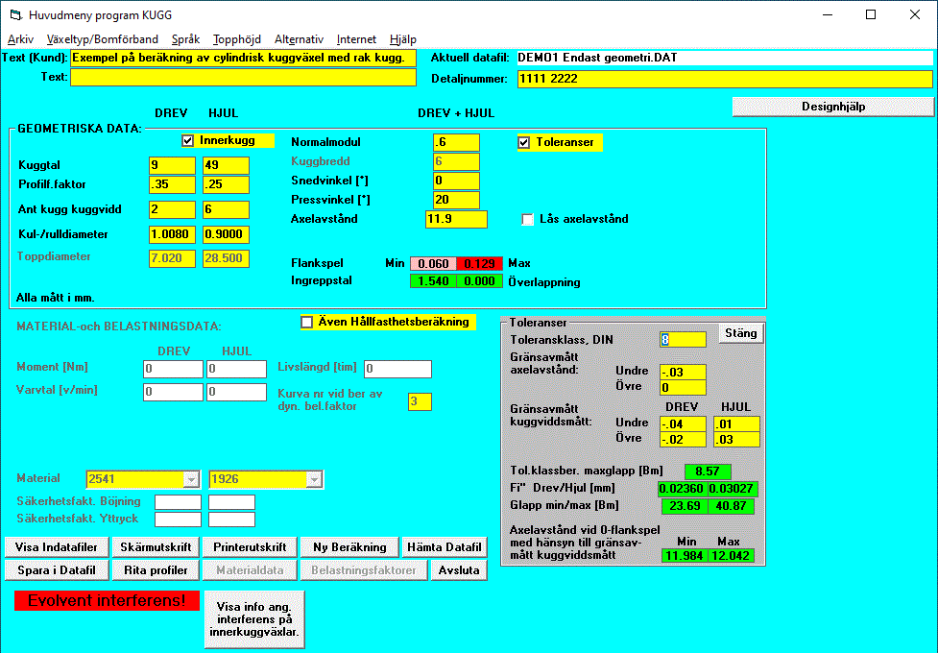This screenshot has height=653, width=938.
Task: Open the Arkiv menu
Action: tap(20, 39)
